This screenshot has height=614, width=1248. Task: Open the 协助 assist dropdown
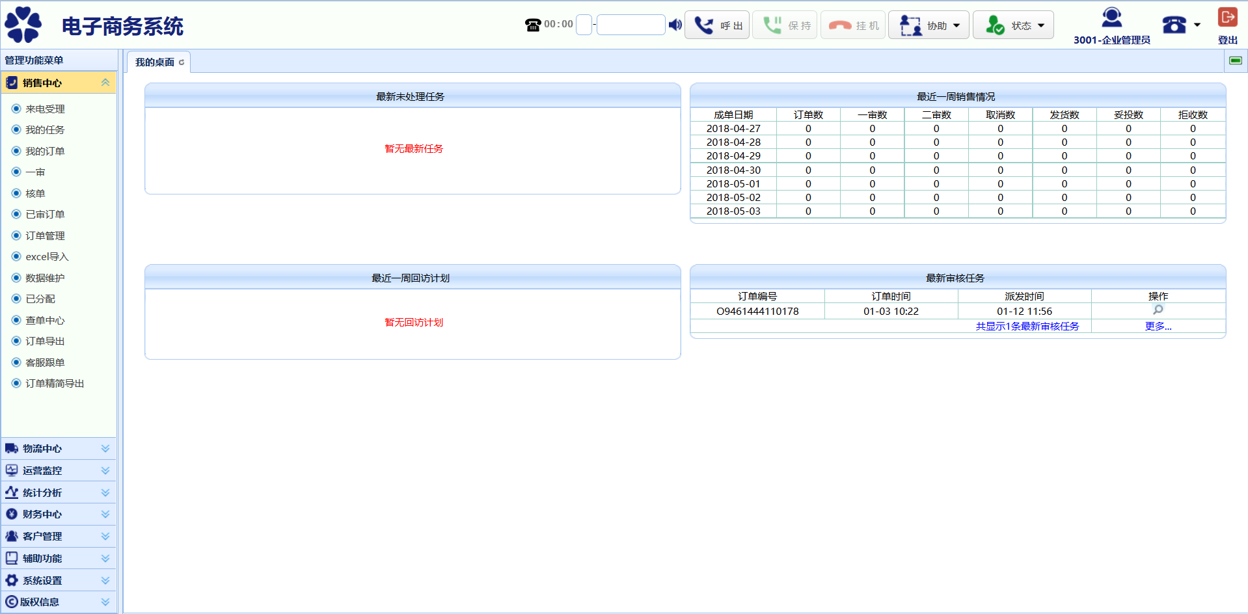(929, 25)
